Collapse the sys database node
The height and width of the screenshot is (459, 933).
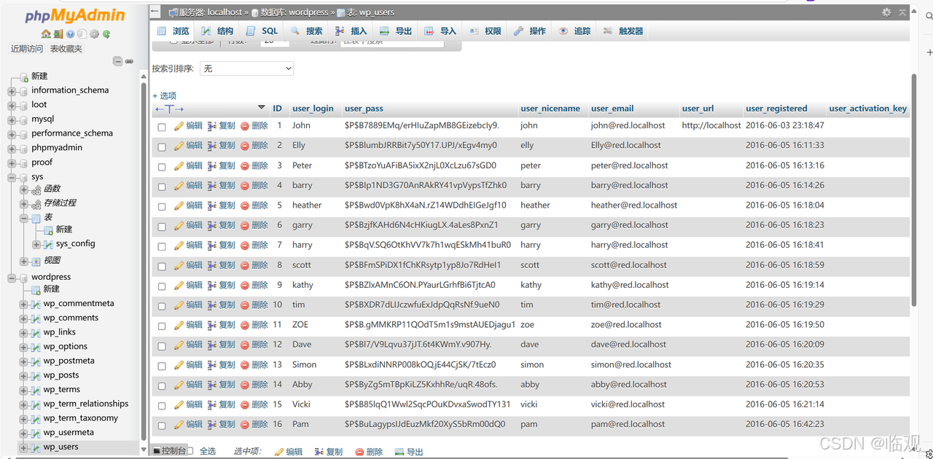click(12, 177)
